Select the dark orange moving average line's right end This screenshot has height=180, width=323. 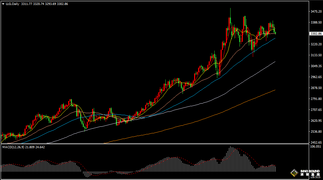pyautogui.click(x=275, y=90)
